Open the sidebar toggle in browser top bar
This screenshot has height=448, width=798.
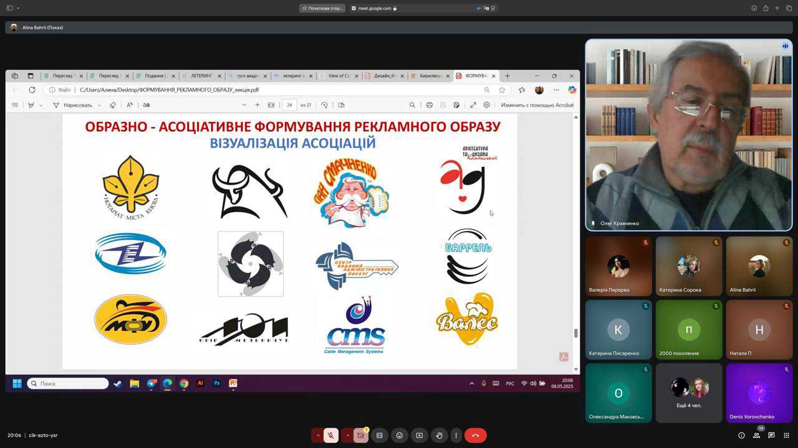coord(9,8)
